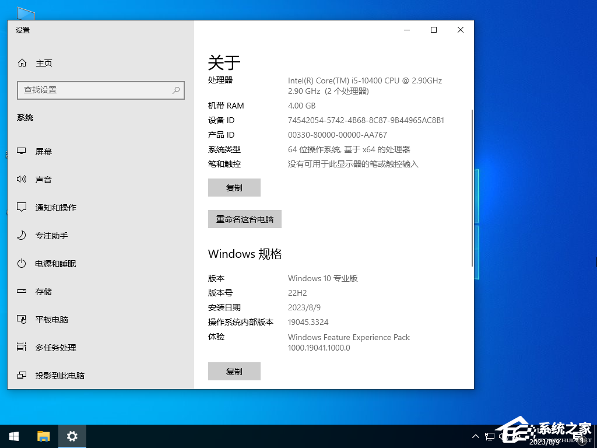Copy Windows 规格 details via 复制 button
The width and height of the screenshot is (597, 448).
[234, 371]
